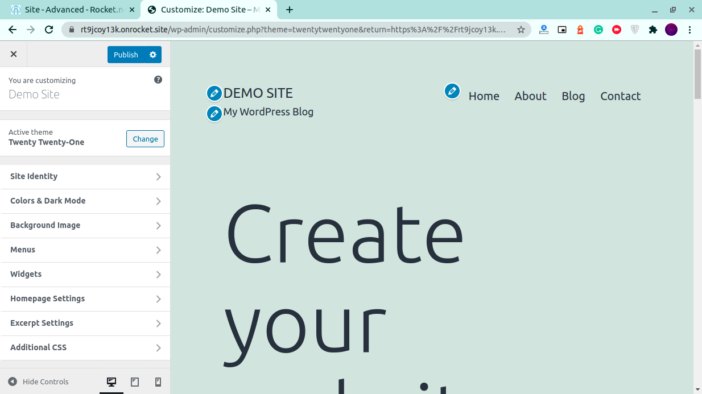Open the browser extensions puzzle icon
Viewport: 702px width, 394px height.
pyautogui.click(x=653, y=30)
